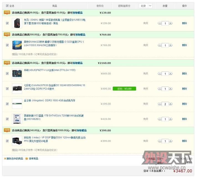Delete the Kingston memory from cart

pyautogui.click(x=185, y=104)
